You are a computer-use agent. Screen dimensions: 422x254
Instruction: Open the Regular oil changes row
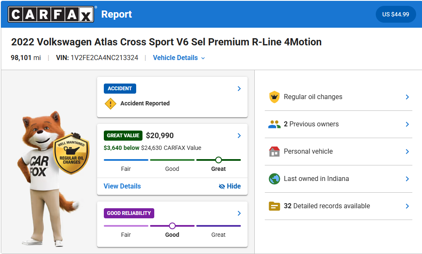(x=406, y=97)
